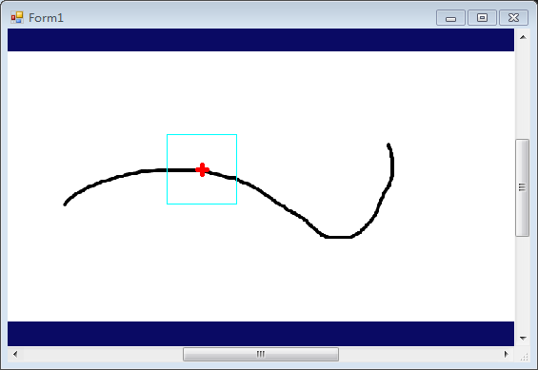This screenshot has height=370, width=538.
Task: Click the vertical scrollbar up arrow
Action: pos(523,37)
